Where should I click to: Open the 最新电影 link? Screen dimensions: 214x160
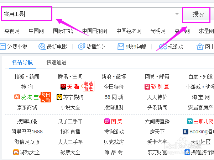tap(57, 47)
